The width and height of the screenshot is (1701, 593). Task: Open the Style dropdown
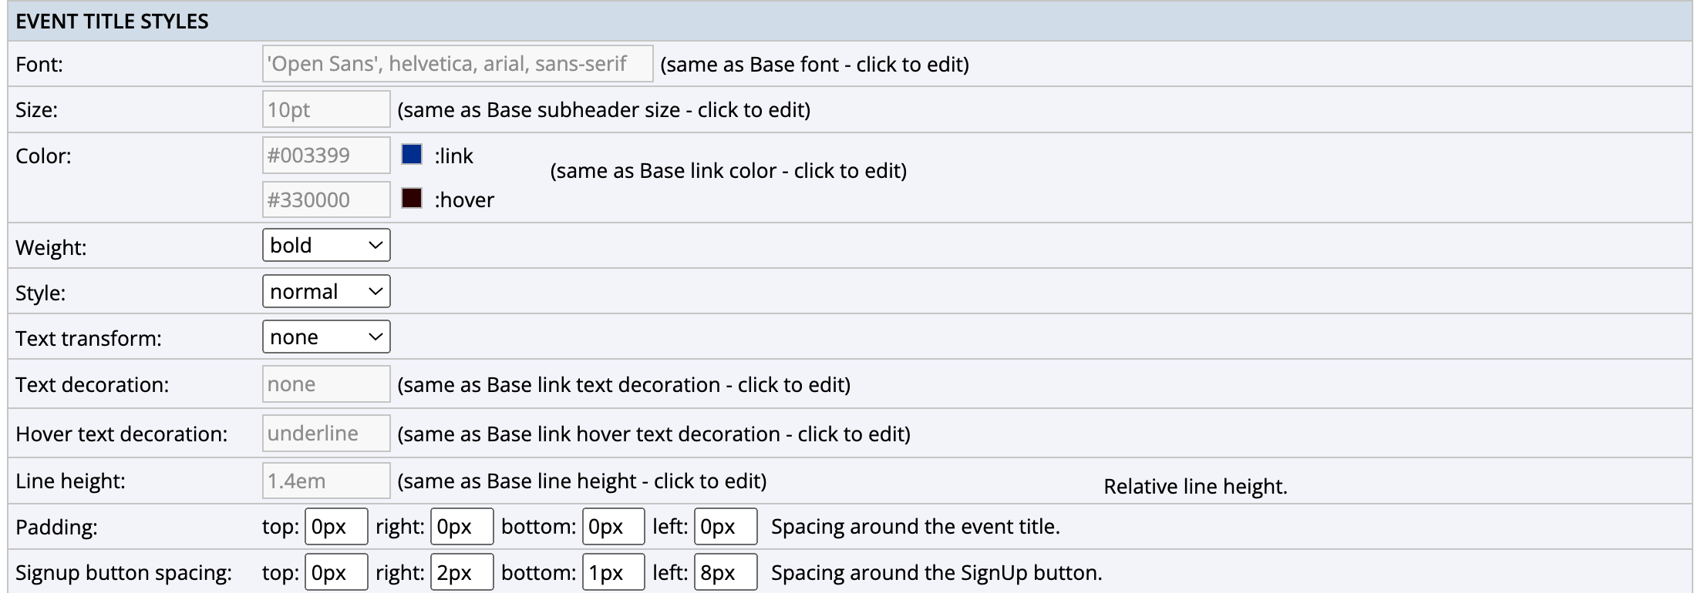(326, 292)
